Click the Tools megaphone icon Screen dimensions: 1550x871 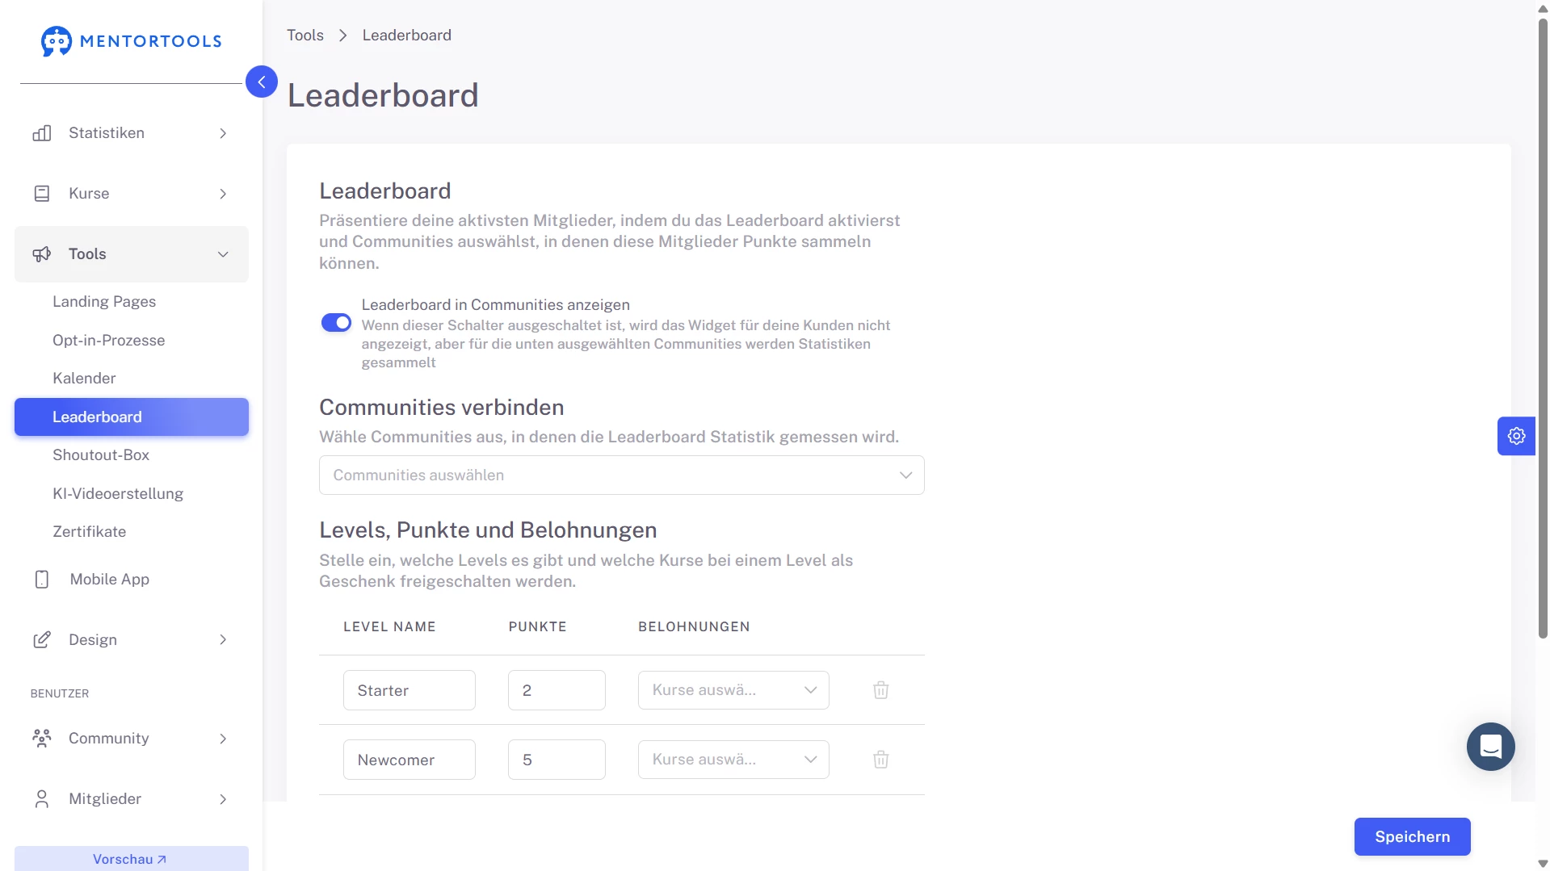pyautogui.click(x=41, y=253)
